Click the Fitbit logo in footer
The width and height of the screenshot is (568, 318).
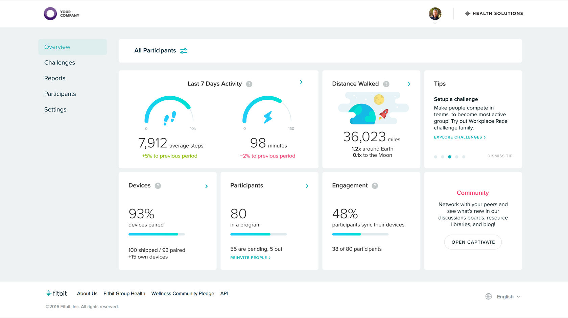pyautogui.click(x=56, y=293)
